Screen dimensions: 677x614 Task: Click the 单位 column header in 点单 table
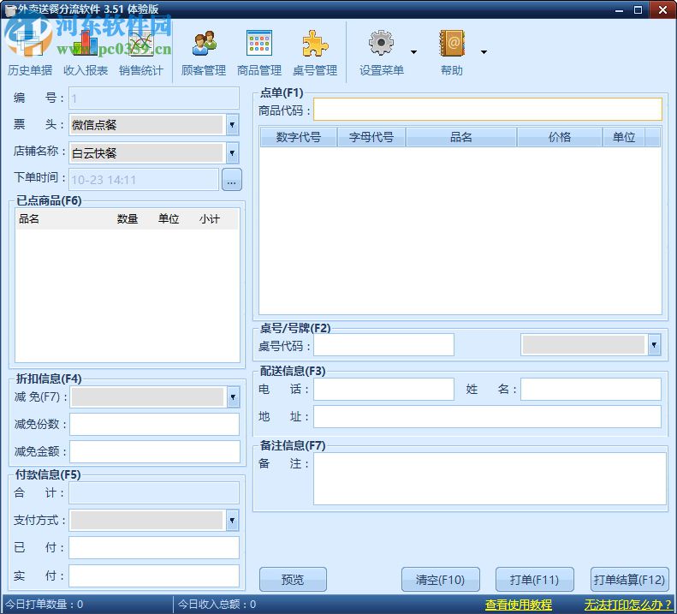624,137
